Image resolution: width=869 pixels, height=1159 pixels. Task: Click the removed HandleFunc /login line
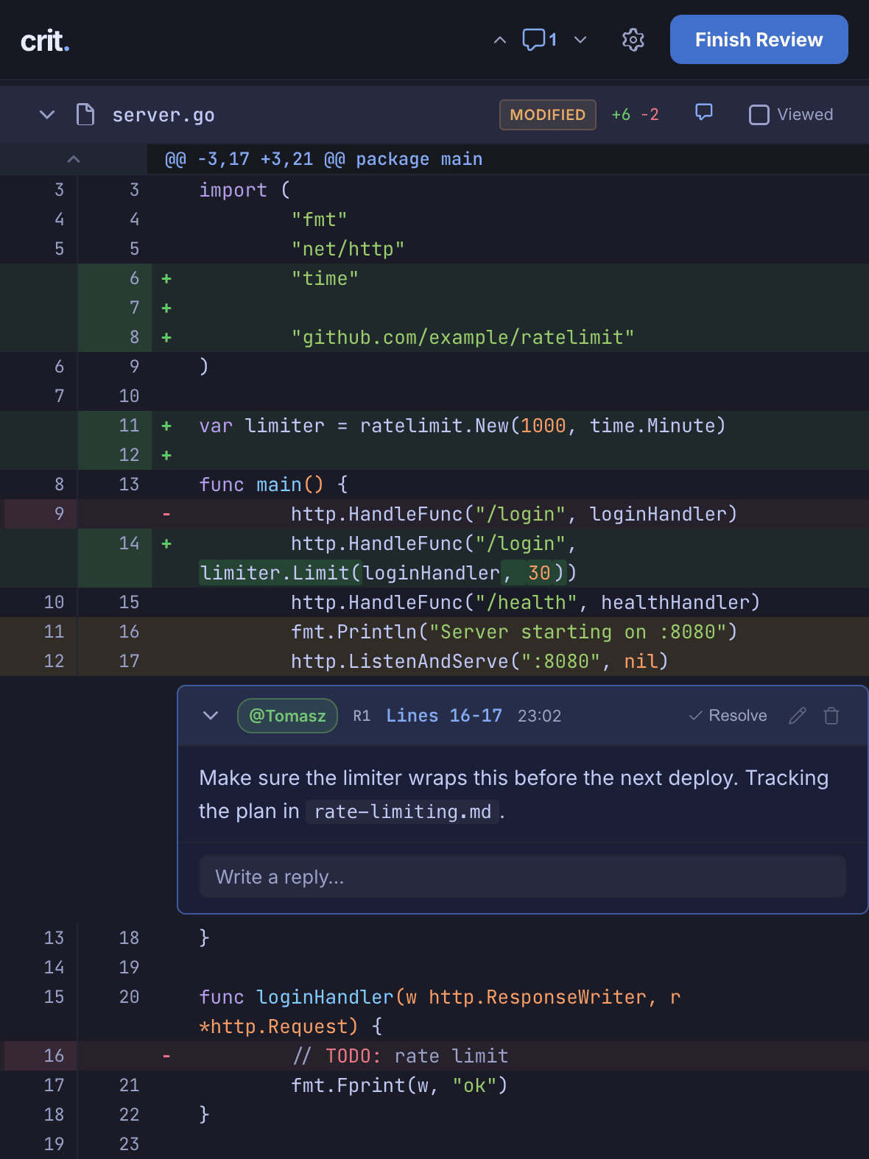point(434,514)
